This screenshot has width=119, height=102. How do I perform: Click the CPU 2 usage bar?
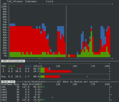56,71
